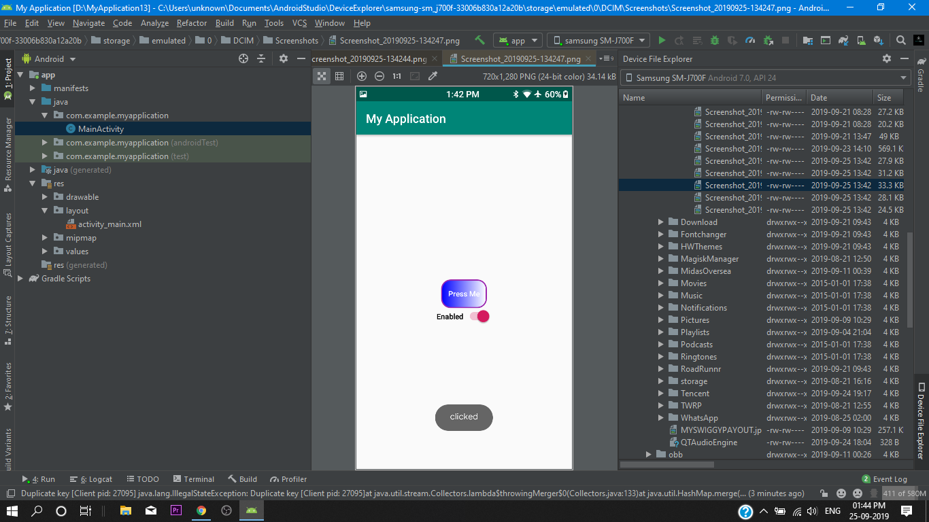The height and width of the screenshot is (522, 929).
Task: Expand the Gradle Scripts tree node
Action: click(x=20, y=279)
